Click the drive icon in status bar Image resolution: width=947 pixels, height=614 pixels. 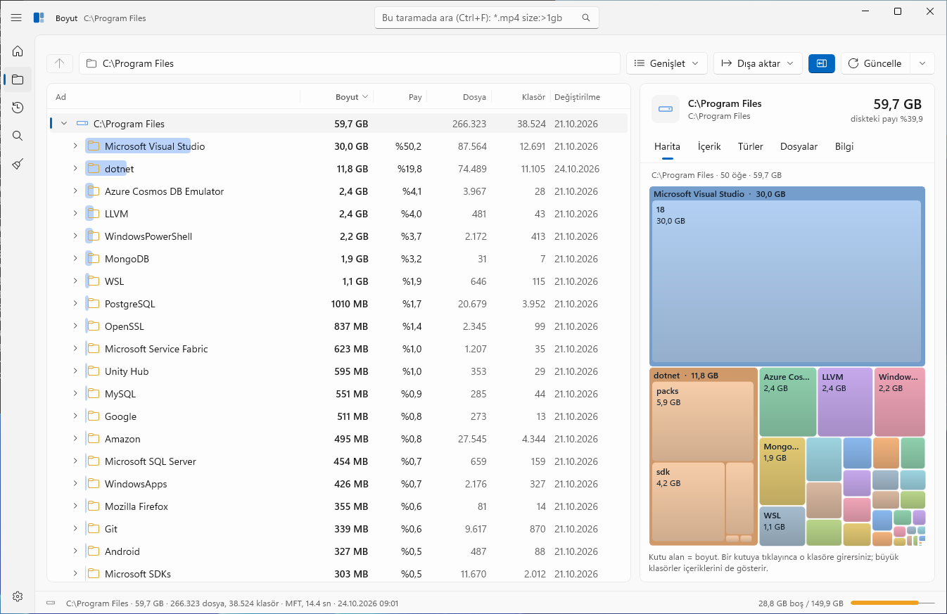coord(51,603)
